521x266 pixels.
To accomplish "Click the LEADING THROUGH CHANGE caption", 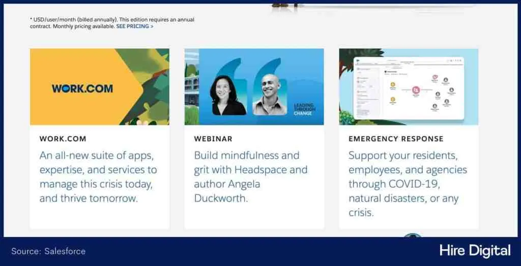I will click(304, 110).
